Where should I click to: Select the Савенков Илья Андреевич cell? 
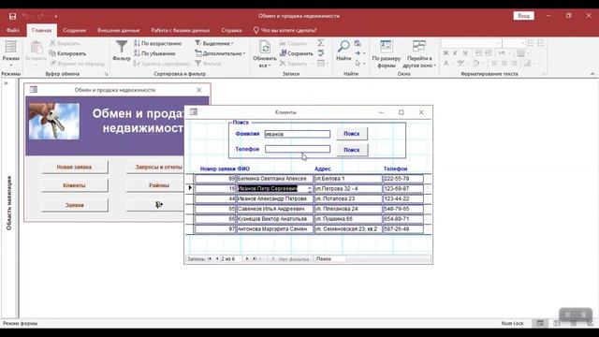(x=274, y=209)
